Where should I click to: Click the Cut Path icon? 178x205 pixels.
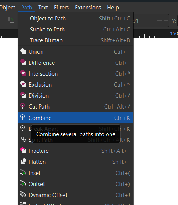(x=23, y=106)
